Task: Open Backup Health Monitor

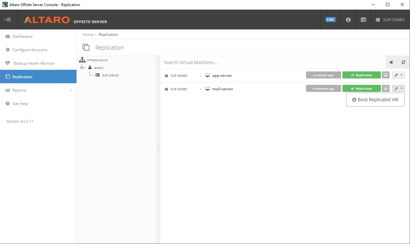Action: click(38, 63)
